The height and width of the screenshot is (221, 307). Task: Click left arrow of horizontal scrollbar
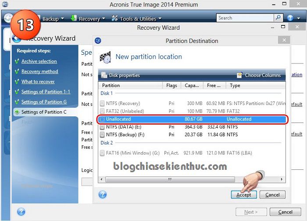click(101, 179)
